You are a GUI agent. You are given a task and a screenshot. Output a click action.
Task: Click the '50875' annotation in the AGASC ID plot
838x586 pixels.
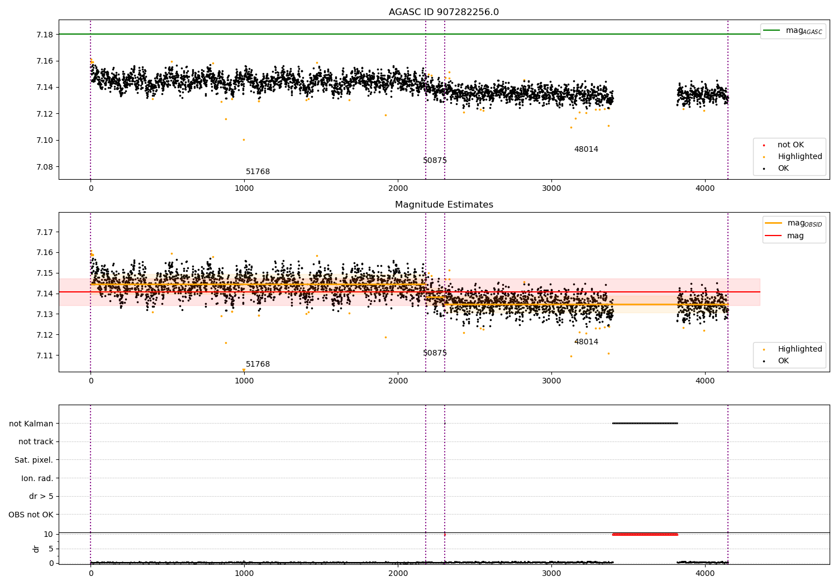coord(435,161)
